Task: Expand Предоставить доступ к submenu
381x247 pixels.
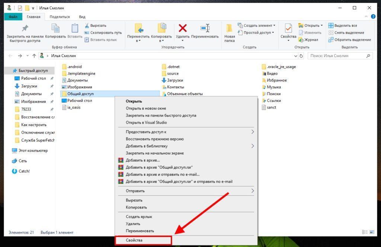Action: tap(186, 132)
